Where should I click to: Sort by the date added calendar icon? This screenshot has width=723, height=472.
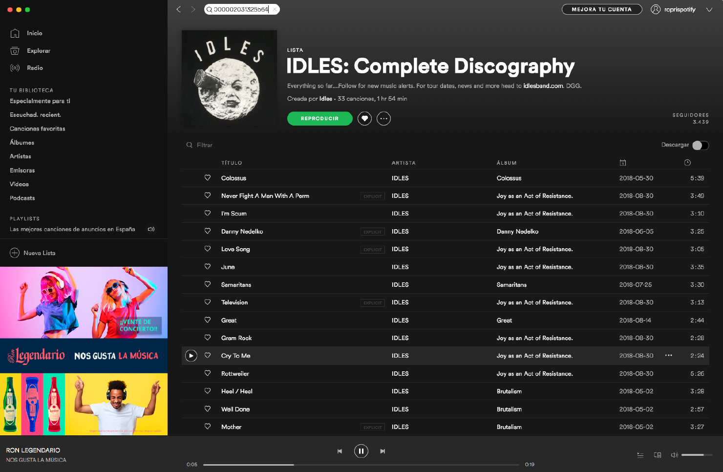[x=623, y=163]
